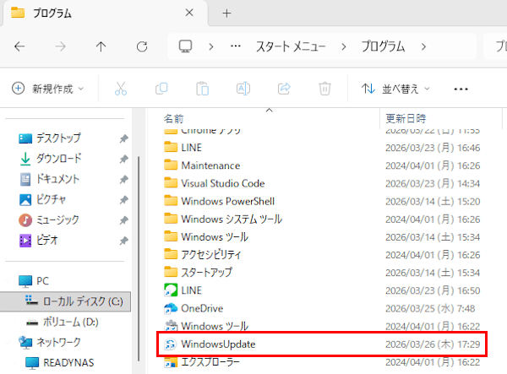Show hidden breadcrumb path with ellipsis

pos(236,46)
